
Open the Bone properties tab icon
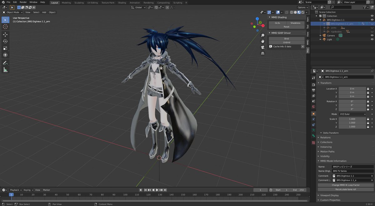313,136
